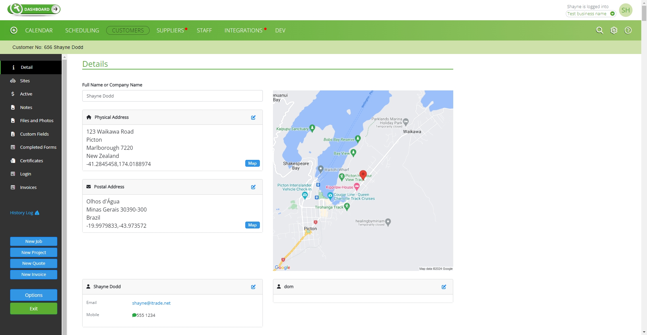Screen dimensions: 647x335
Task: Click the green plus icon to add new
Action: tap(14, 30)
